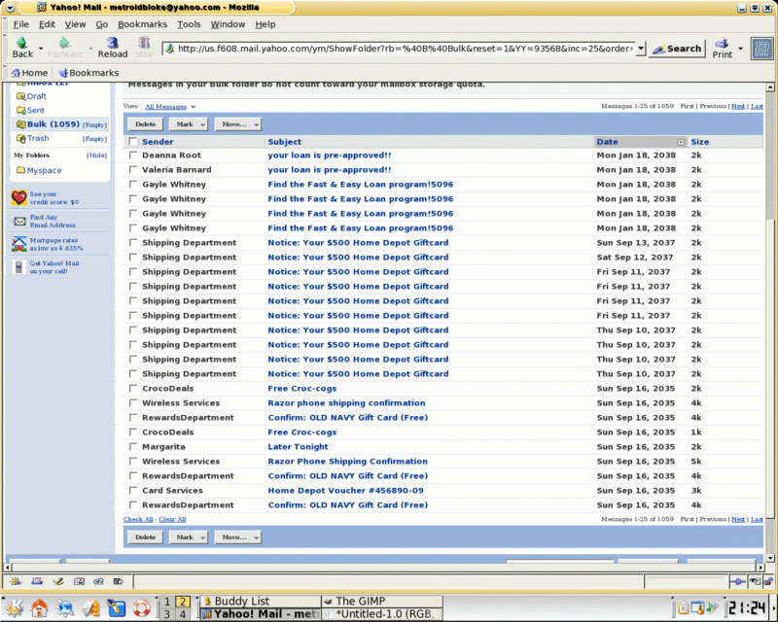Open the bottom Mark dropdown

click(x=189, y=537)
